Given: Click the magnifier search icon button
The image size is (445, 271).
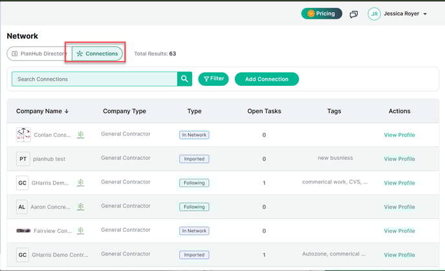Looking at the screenshot, I should click(x=185, y=79).
